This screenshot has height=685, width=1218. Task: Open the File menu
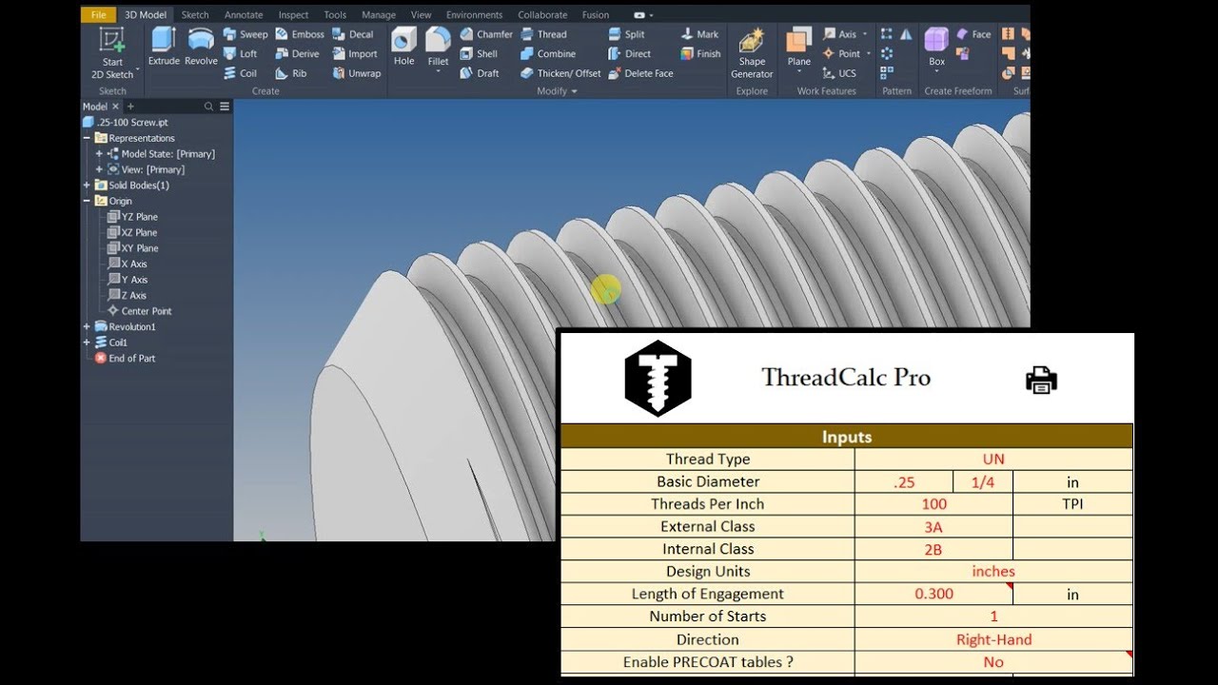tap(98, 14)
